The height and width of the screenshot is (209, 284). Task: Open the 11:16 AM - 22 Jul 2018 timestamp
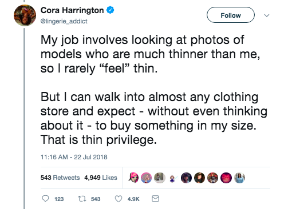(x=74, y=157)
